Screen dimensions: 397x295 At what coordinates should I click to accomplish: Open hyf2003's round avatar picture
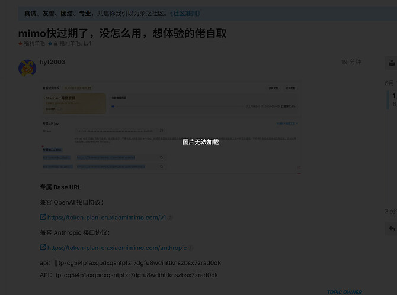[27, 68]
